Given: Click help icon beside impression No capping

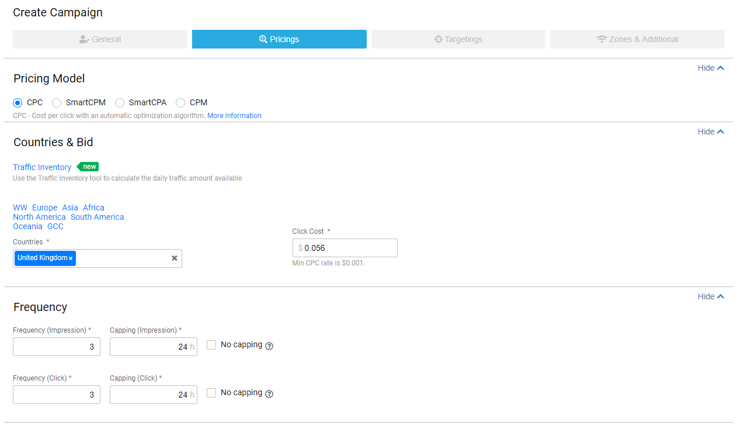Looking at the screenshot, I should click(269, 346).
